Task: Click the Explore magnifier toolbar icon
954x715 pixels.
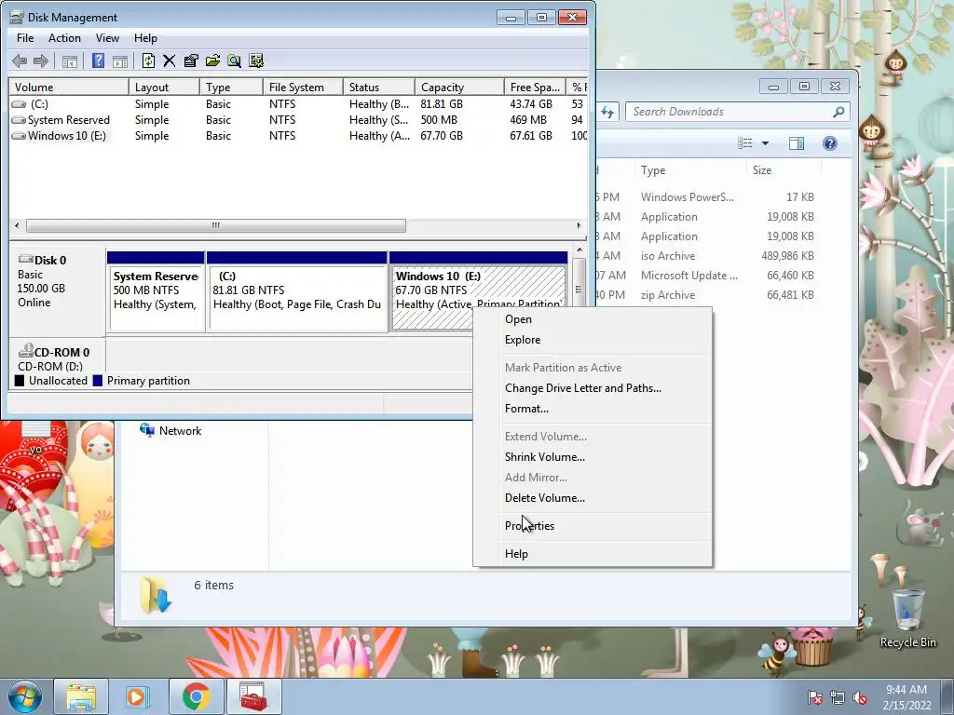Action: click(234, 61)
